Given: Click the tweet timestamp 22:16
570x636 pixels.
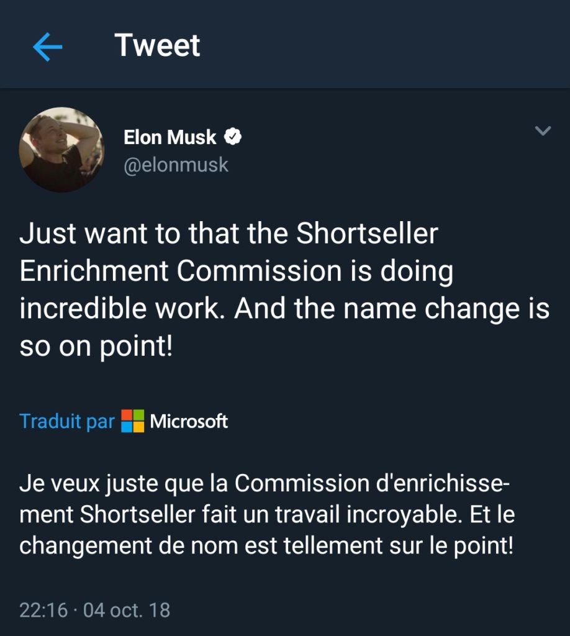Looking at the screenshot, I should (x=42, y=609).
